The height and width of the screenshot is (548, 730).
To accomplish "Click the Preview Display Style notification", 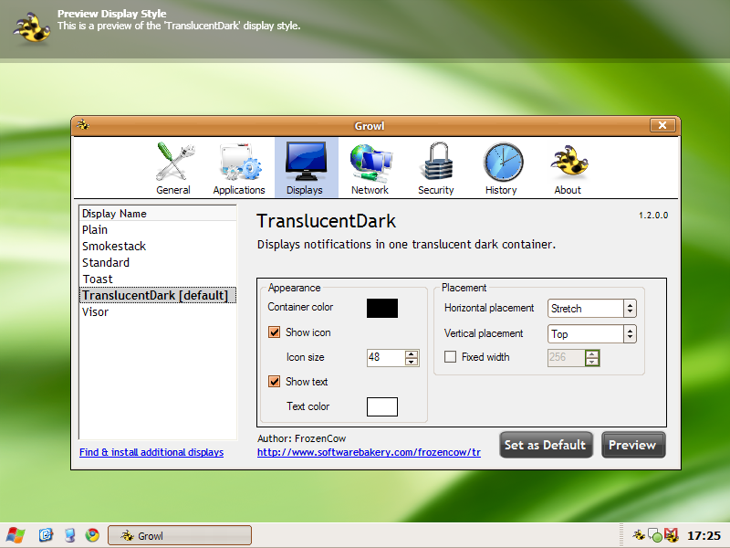I will [365, 29].
